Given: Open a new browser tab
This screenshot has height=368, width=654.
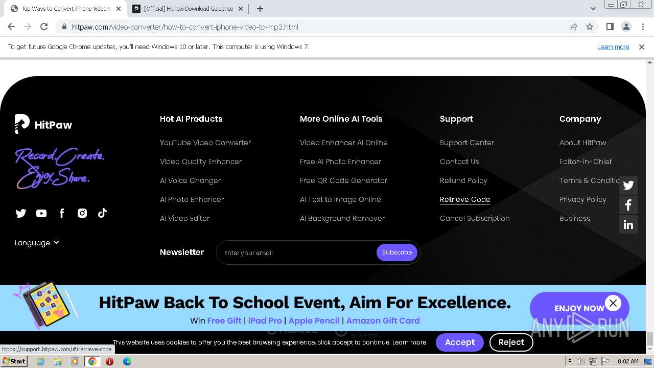Looking at the screenshot, I should coord(260,9).
